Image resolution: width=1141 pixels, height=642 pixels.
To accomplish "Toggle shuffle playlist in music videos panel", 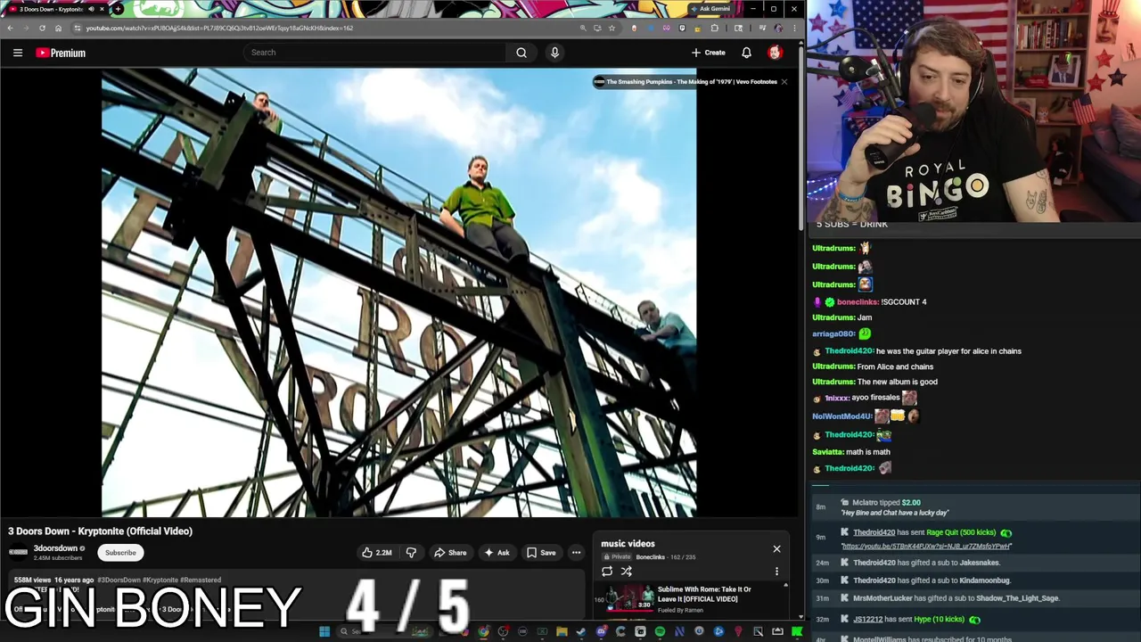I will (x=627, y=572).
